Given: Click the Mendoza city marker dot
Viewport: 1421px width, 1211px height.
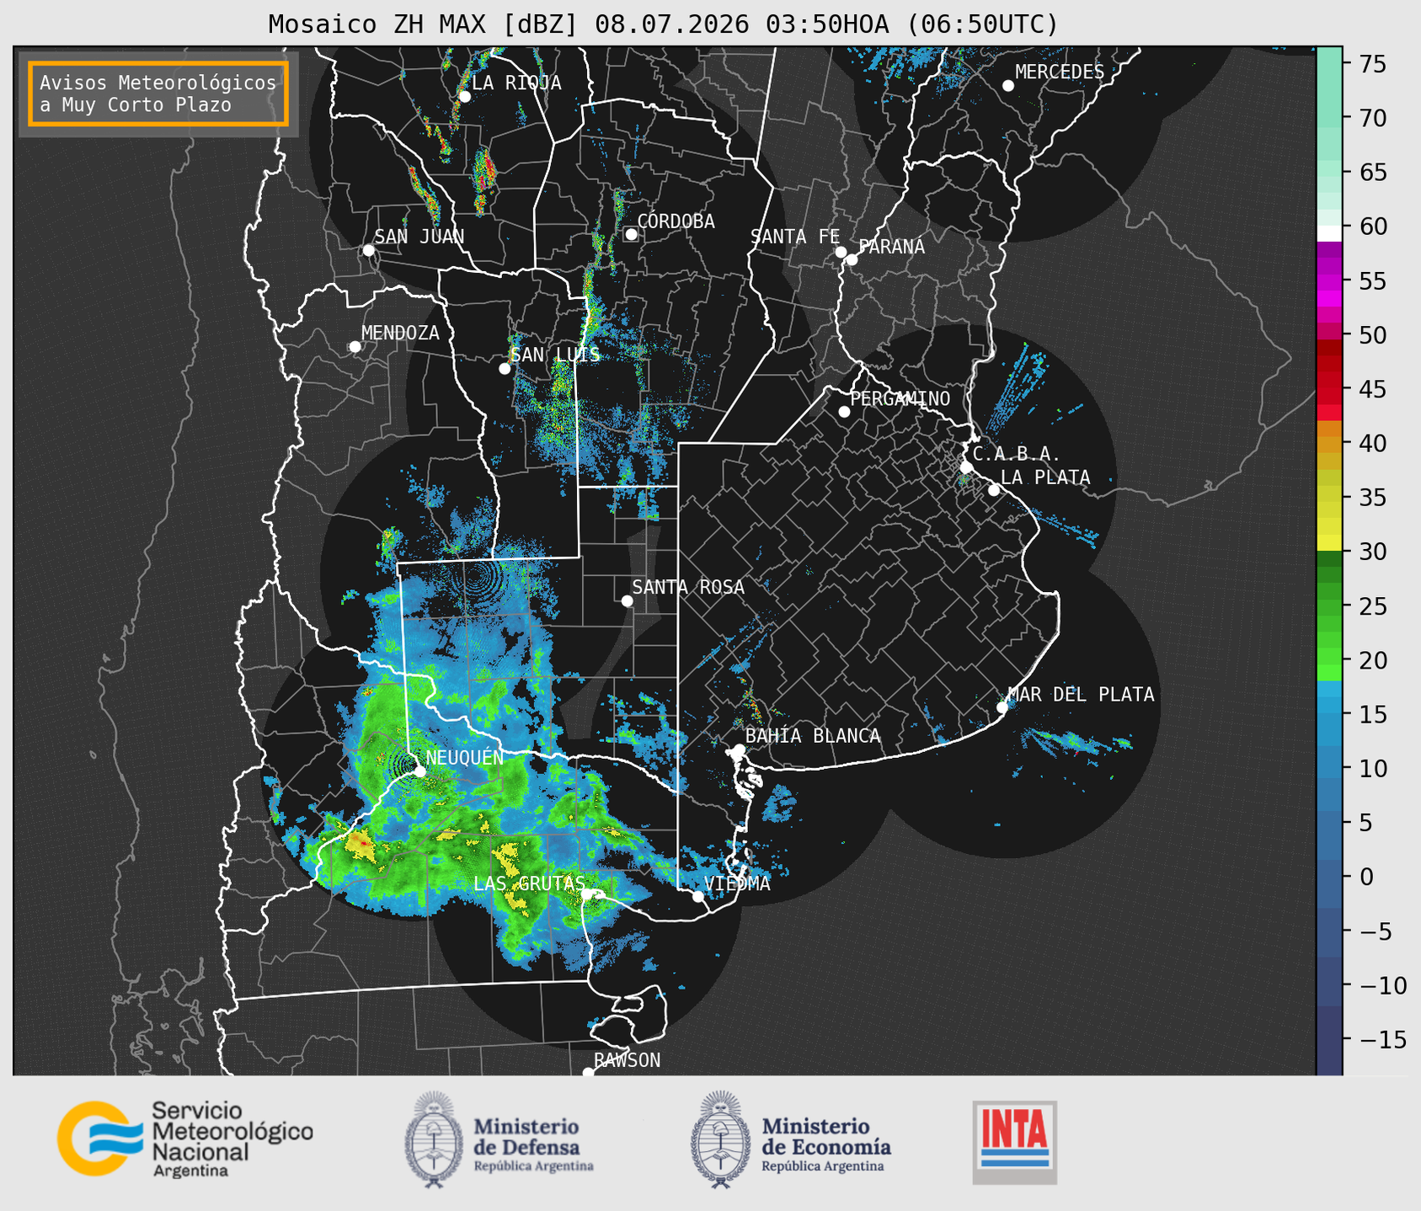Looking at the screenshot, I should pos(355,347).
